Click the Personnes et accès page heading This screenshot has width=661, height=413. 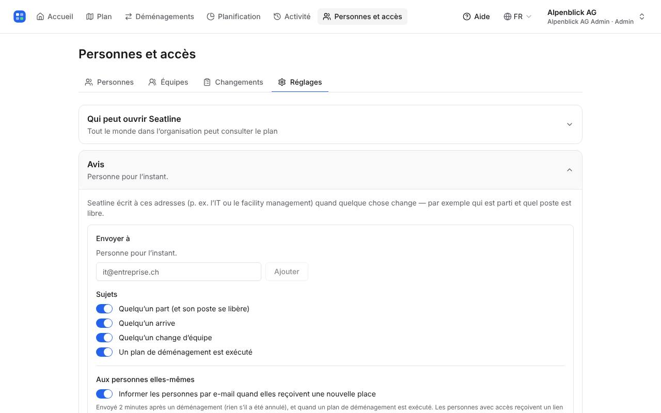coord(137,54)
